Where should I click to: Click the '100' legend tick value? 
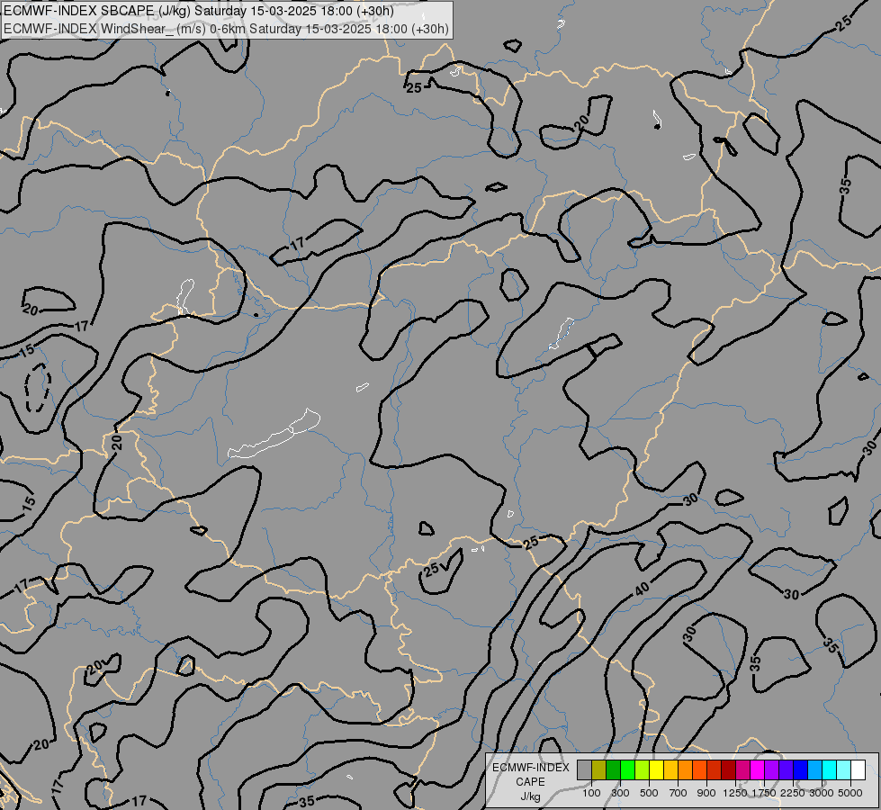591,793
